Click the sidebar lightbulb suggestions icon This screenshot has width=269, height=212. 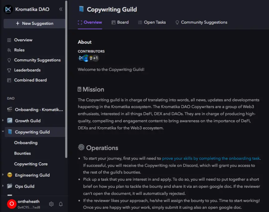point(9,60)
